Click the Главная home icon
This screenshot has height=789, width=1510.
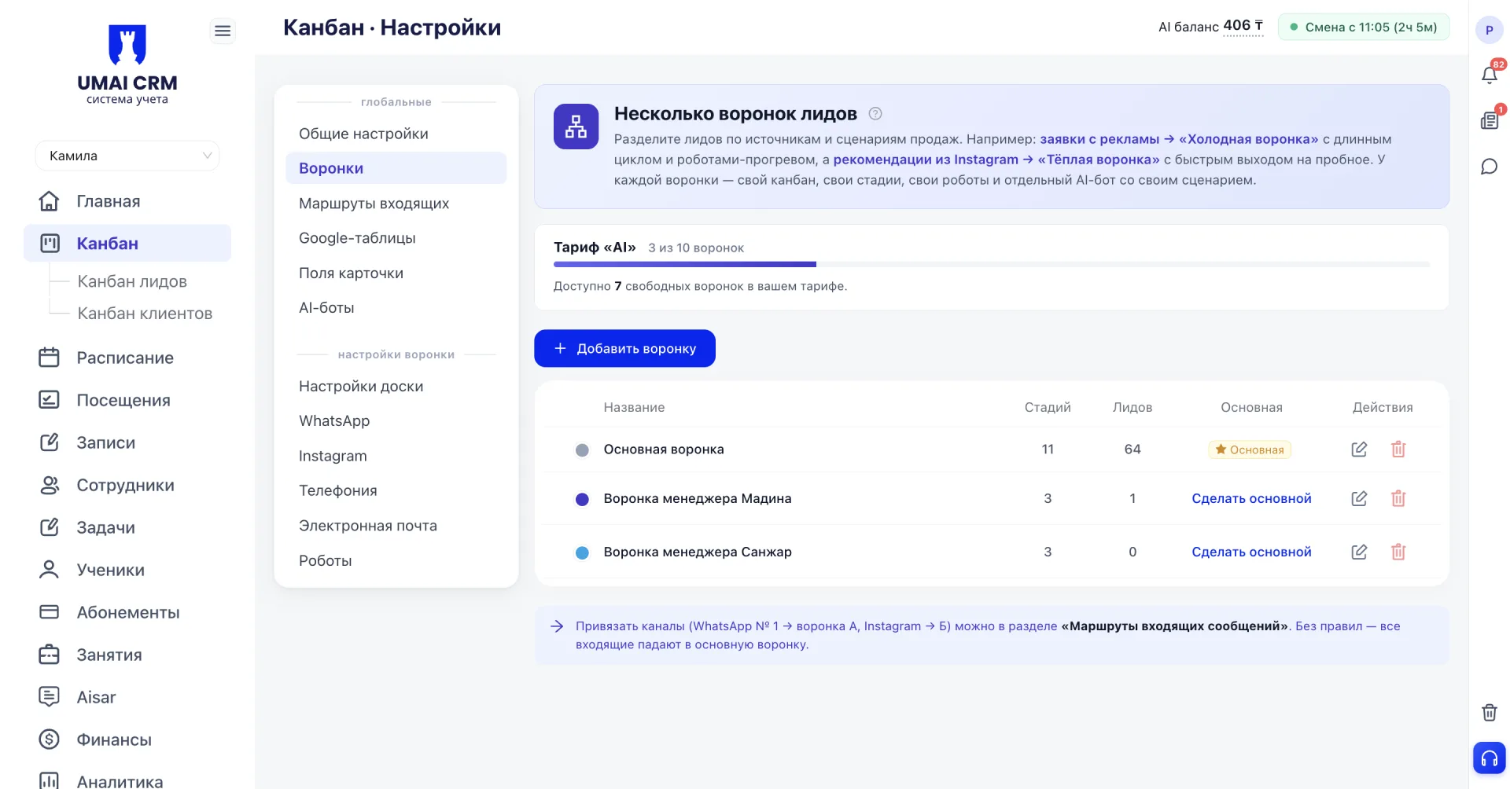pyautogui.click(x=49, y=201)
